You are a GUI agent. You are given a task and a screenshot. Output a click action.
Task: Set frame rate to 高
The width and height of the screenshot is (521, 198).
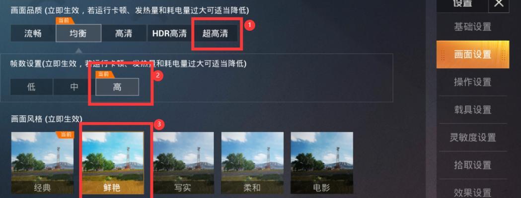pos(117,87)
